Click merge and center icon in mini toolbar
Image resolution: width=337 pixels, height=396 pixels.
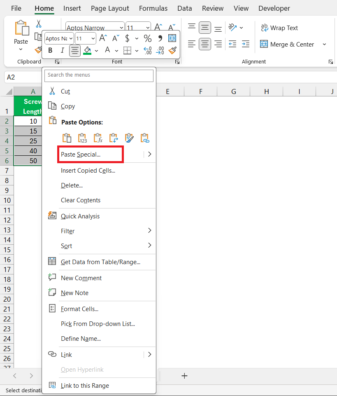(x=172, y=38)
